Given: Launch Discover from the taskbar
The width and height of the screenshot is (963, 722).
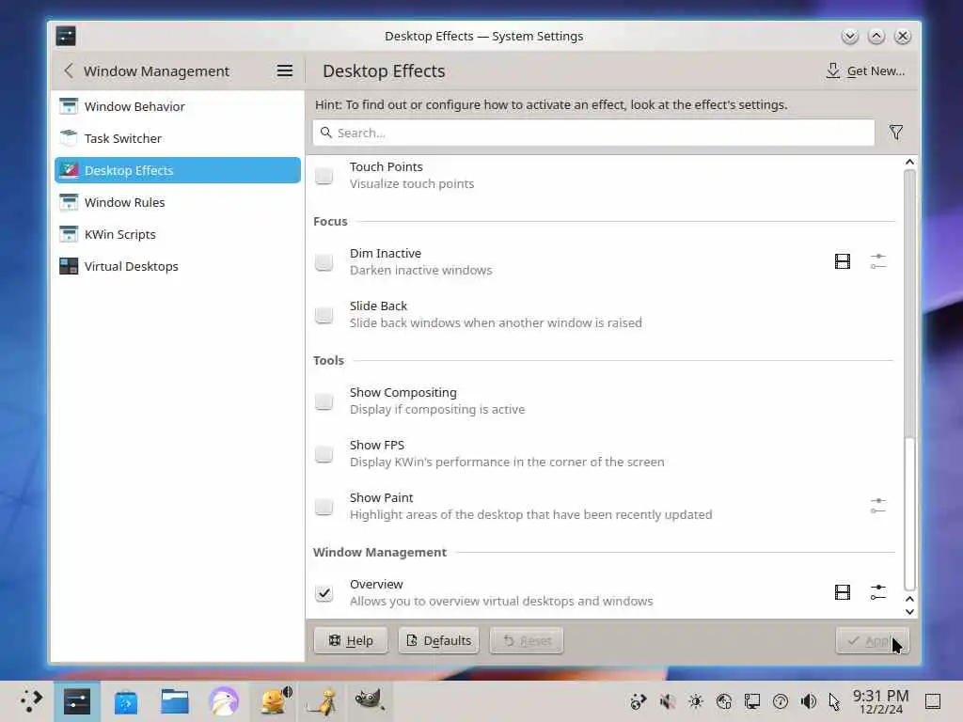Looking at the screenshot, I should click(x=126, y=701).
